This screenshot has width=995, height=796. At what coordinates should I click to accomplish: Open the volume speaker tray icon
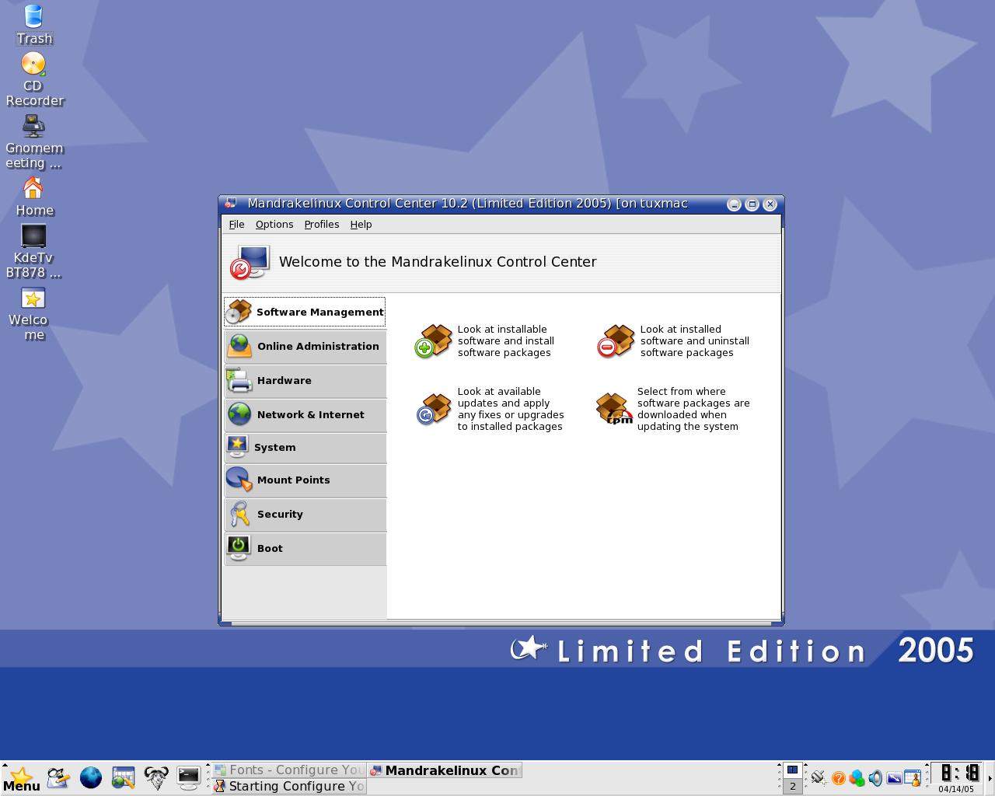(x=875, y=777)
